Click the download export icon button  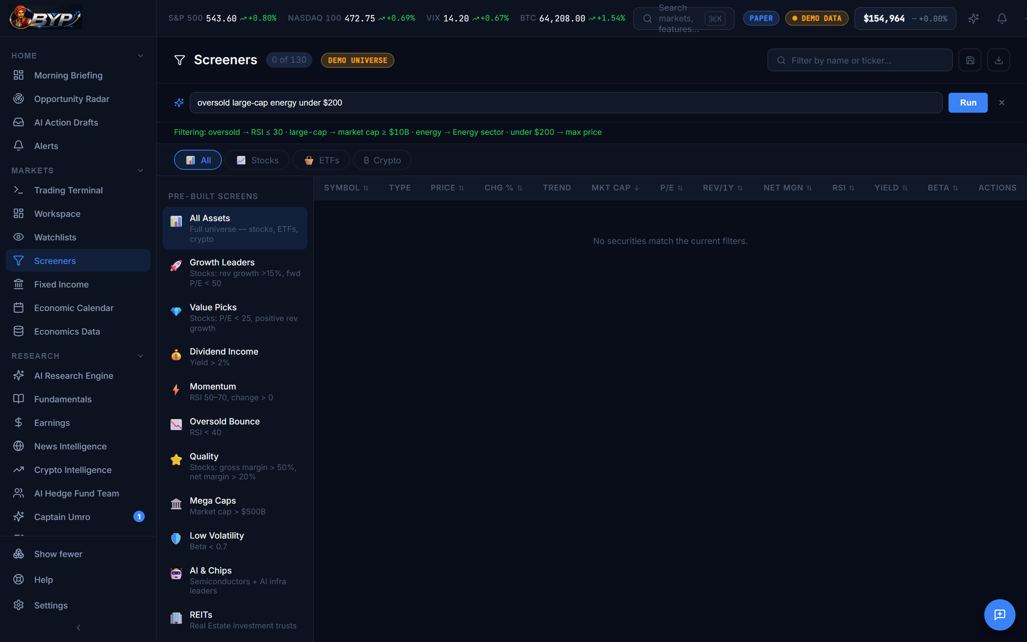pyautogui.click(x=998, y=60)
